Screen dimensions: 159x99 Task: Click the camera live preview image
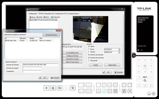tap(91, 29)
